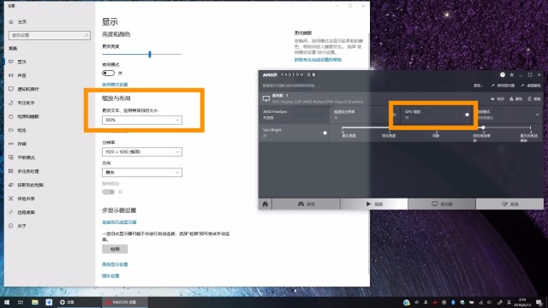Click the brightness slider handle
The width and height of the screenshot is (548, 308).
tap(150, 54)
